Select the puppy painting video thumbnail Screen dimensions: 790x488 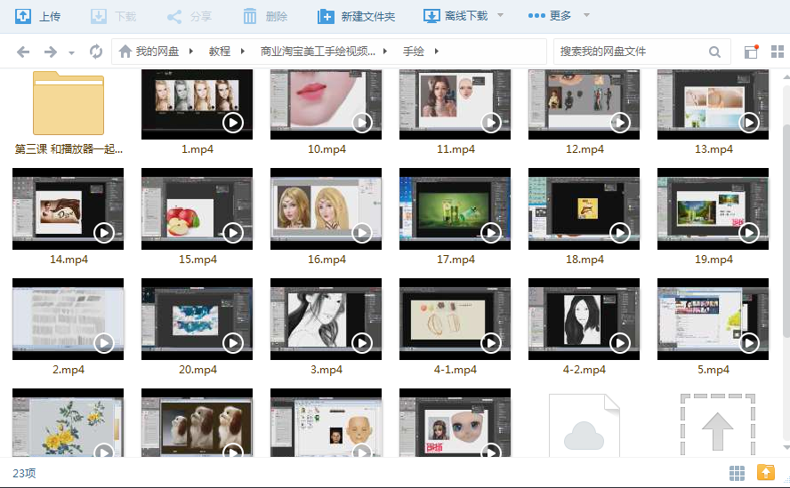coord(197,423)
